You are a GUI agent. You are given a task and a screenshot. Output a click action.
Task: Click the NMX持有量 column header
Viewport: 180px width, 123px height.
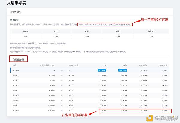pos(73,65)
